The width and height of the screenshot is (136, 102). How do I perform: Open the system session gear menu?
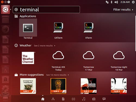[133, 2]
